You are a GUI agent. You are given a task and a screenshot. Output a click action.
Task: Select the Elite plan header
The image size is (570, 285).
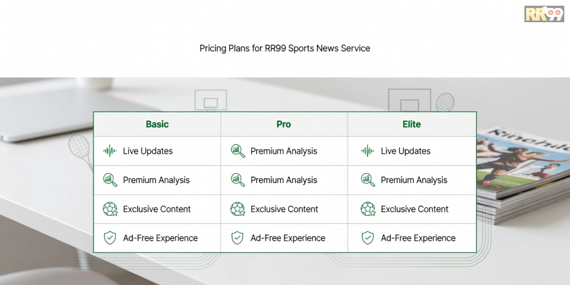point(412,124)
